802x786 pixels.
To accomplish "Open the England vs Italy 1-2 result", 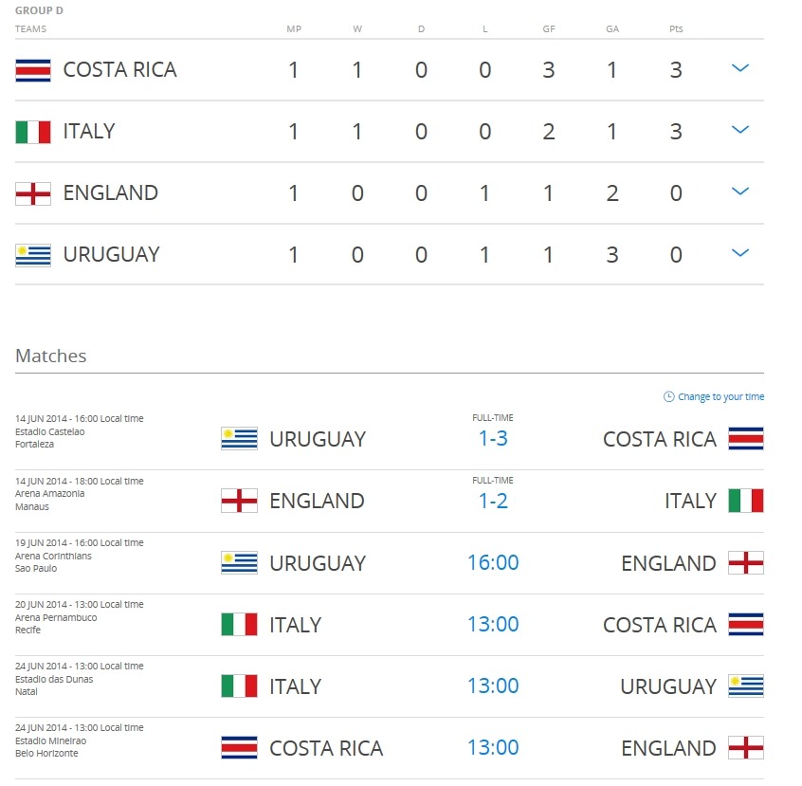I will (493, 501).
